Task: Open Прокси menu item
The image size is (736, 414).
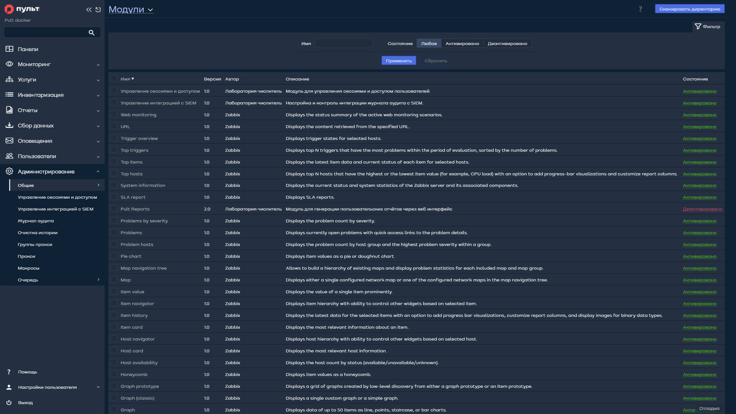Action: click(x=27, y=256)
